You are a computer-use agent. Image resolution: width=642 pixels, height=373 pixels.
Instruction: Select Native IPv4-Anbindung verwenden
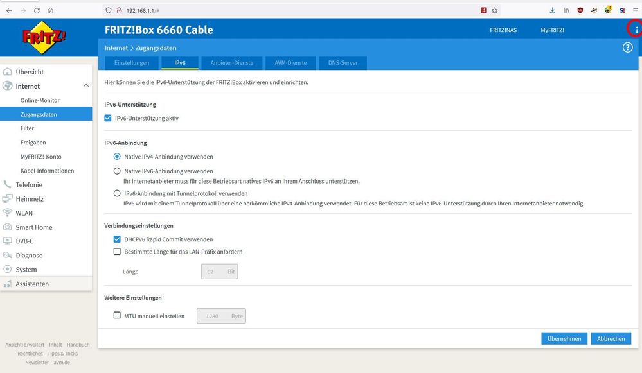[117, 157]
